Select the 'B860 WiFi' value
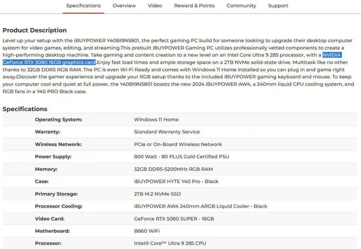 [x=147, y=231]
